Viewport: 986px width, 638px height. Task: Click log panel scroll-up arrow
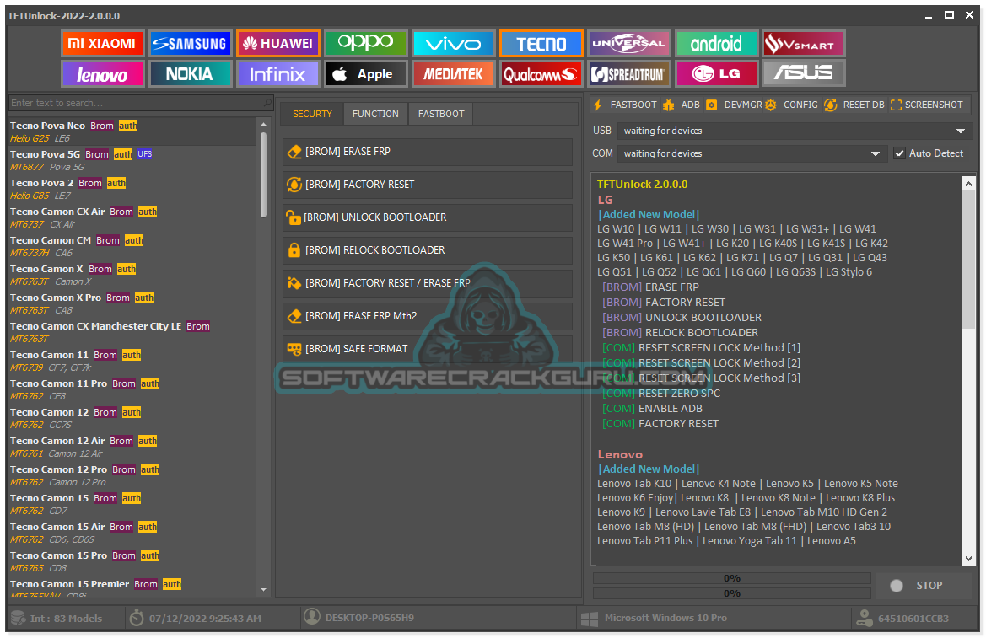968,183
